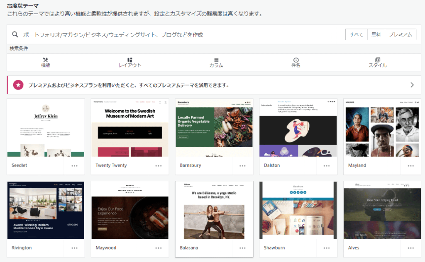The height and width of the screenshot is (262, 425).
Task: Open the three-dot menu for Seedlet
Action: [74, 166]
